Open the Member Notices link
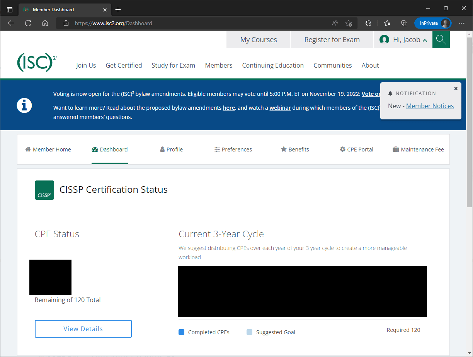The width and height of the screenshot is (473, 357). pos(430,105)
